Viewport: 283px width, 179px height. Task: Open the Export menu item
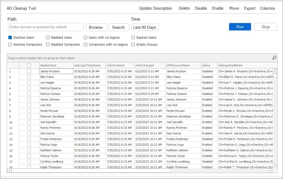tap(250, 8)
